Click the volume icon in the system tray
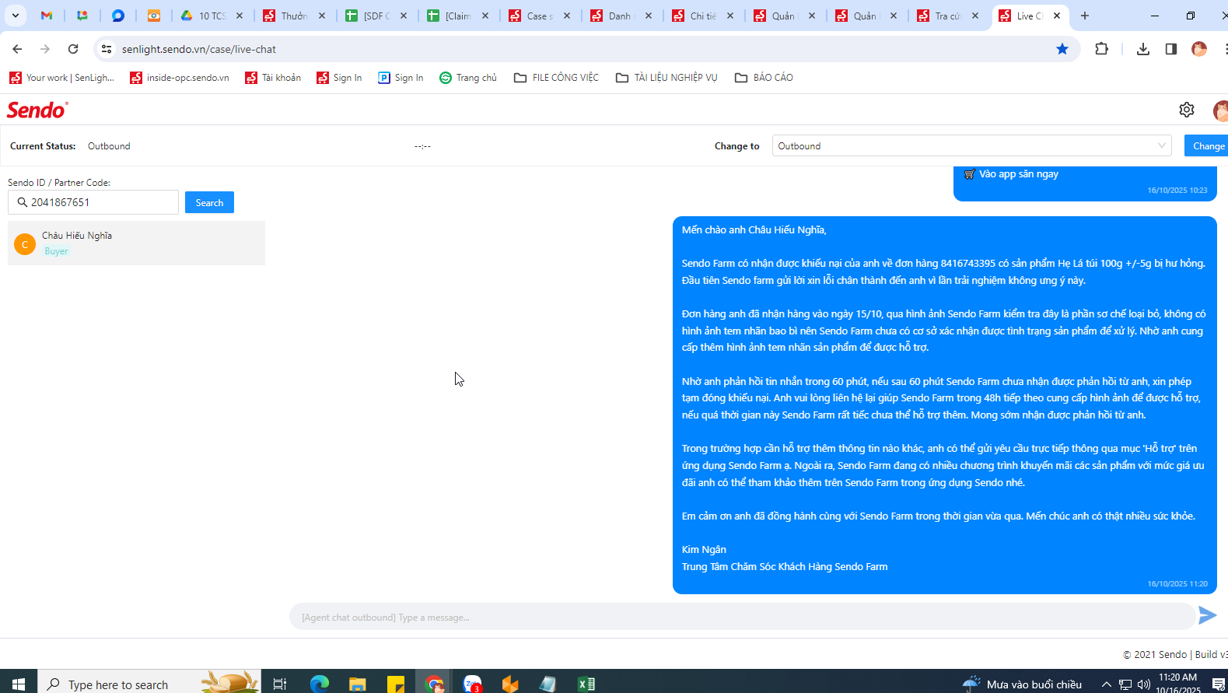Viewport: 1228px width, 693px height. click(x=1144, y=684)
